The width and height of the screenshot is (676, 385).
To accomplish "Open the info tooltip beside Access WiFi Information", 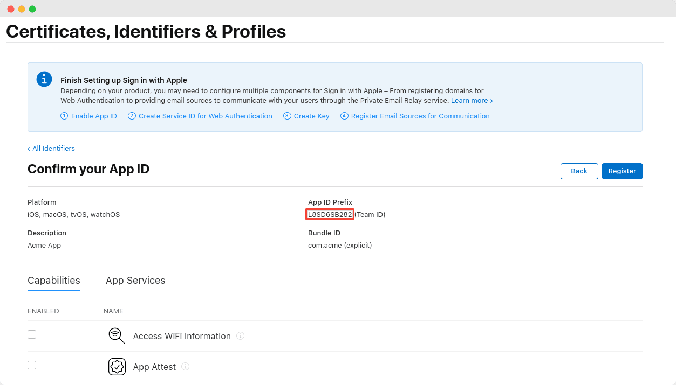I will coord(241,336).
